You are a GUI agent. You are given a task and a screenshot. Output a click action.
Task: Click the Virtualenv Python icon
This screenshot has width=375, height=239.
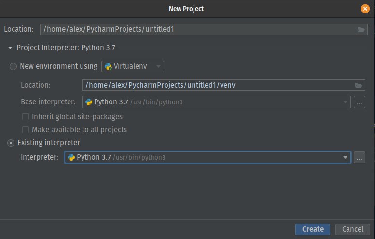[x=108, y=66]
